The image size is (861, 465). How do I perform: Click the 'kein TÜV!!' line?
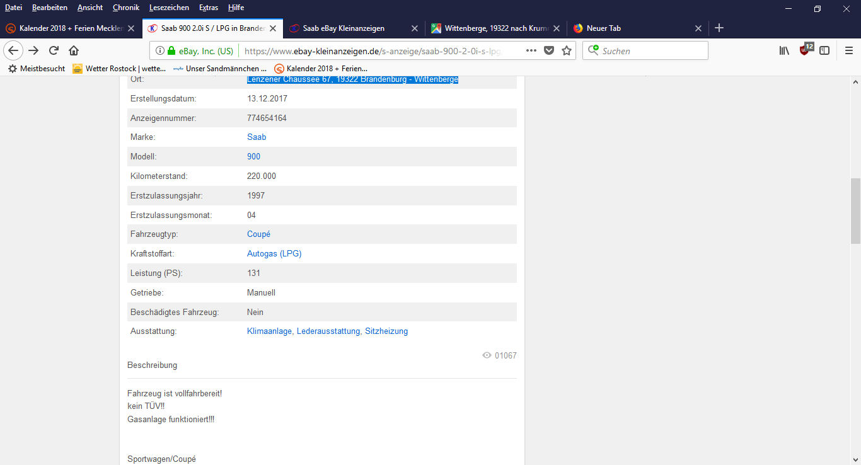(146, 406)
